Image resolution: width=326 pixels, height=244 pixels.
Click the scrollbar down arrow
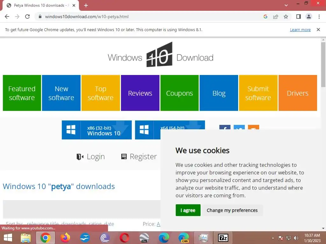pyautogui.click(x=323, y=228)
